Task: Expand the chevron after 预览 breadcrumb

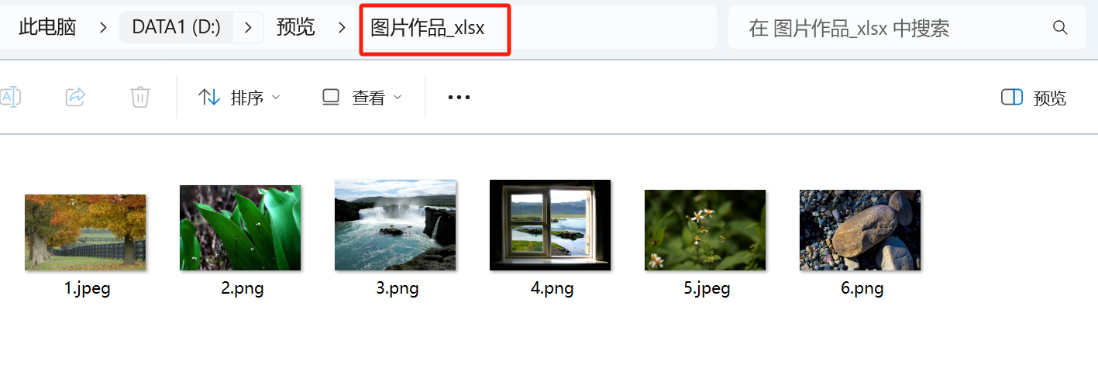Action: (342, 28)
